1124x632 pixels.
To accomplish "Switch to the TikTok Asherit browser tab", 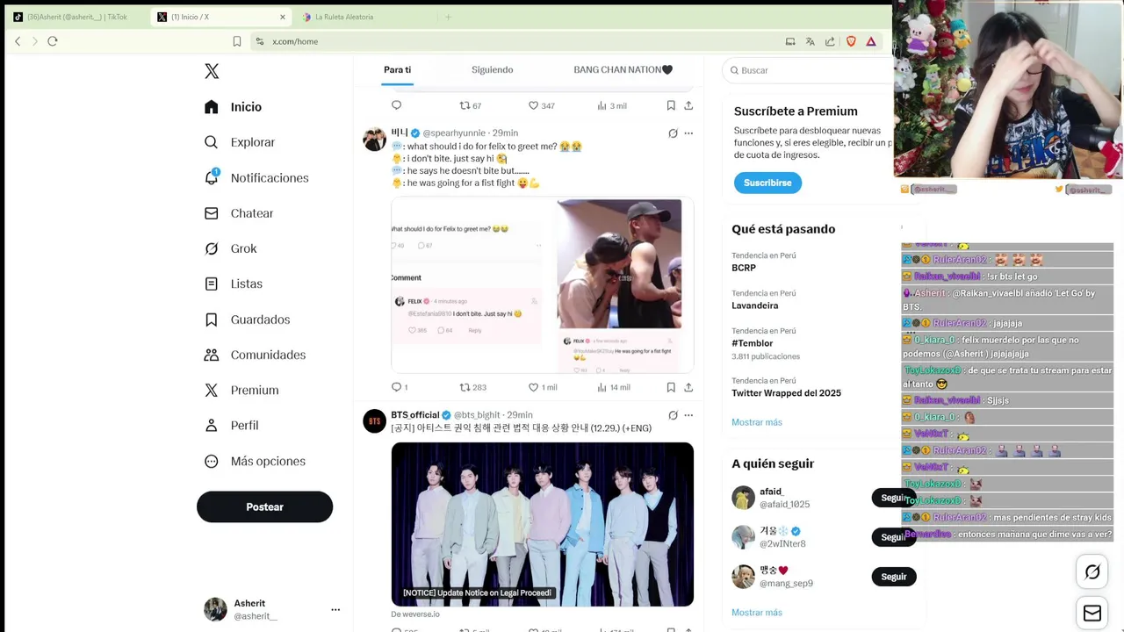I will 76,17.
